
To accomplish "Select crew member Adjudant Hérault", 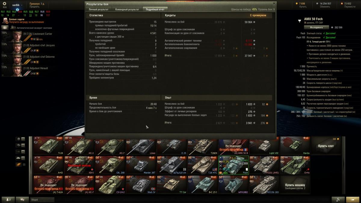I will point(29,71).
